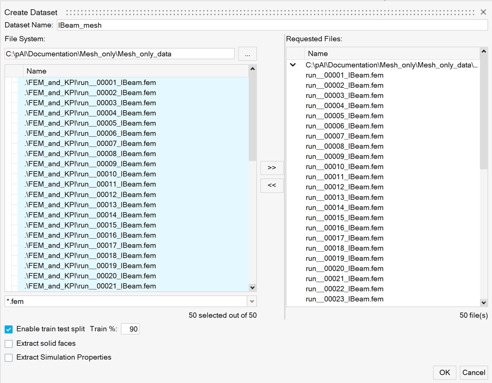Screen dimensions: 492x383
Task: Click the Train % value field
Action: click(131, 329)
